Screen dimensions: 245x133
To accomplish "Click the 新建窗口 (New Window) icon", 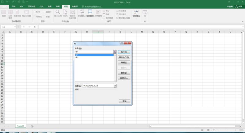I will [82, 13].
